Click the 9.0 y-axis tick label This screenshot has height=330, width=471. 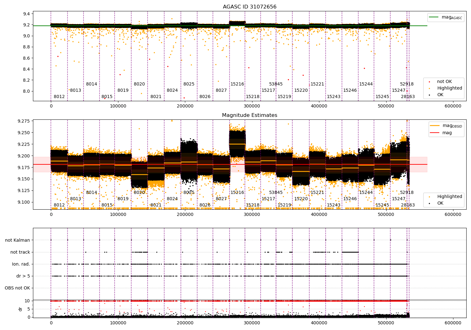coord(27,36)
